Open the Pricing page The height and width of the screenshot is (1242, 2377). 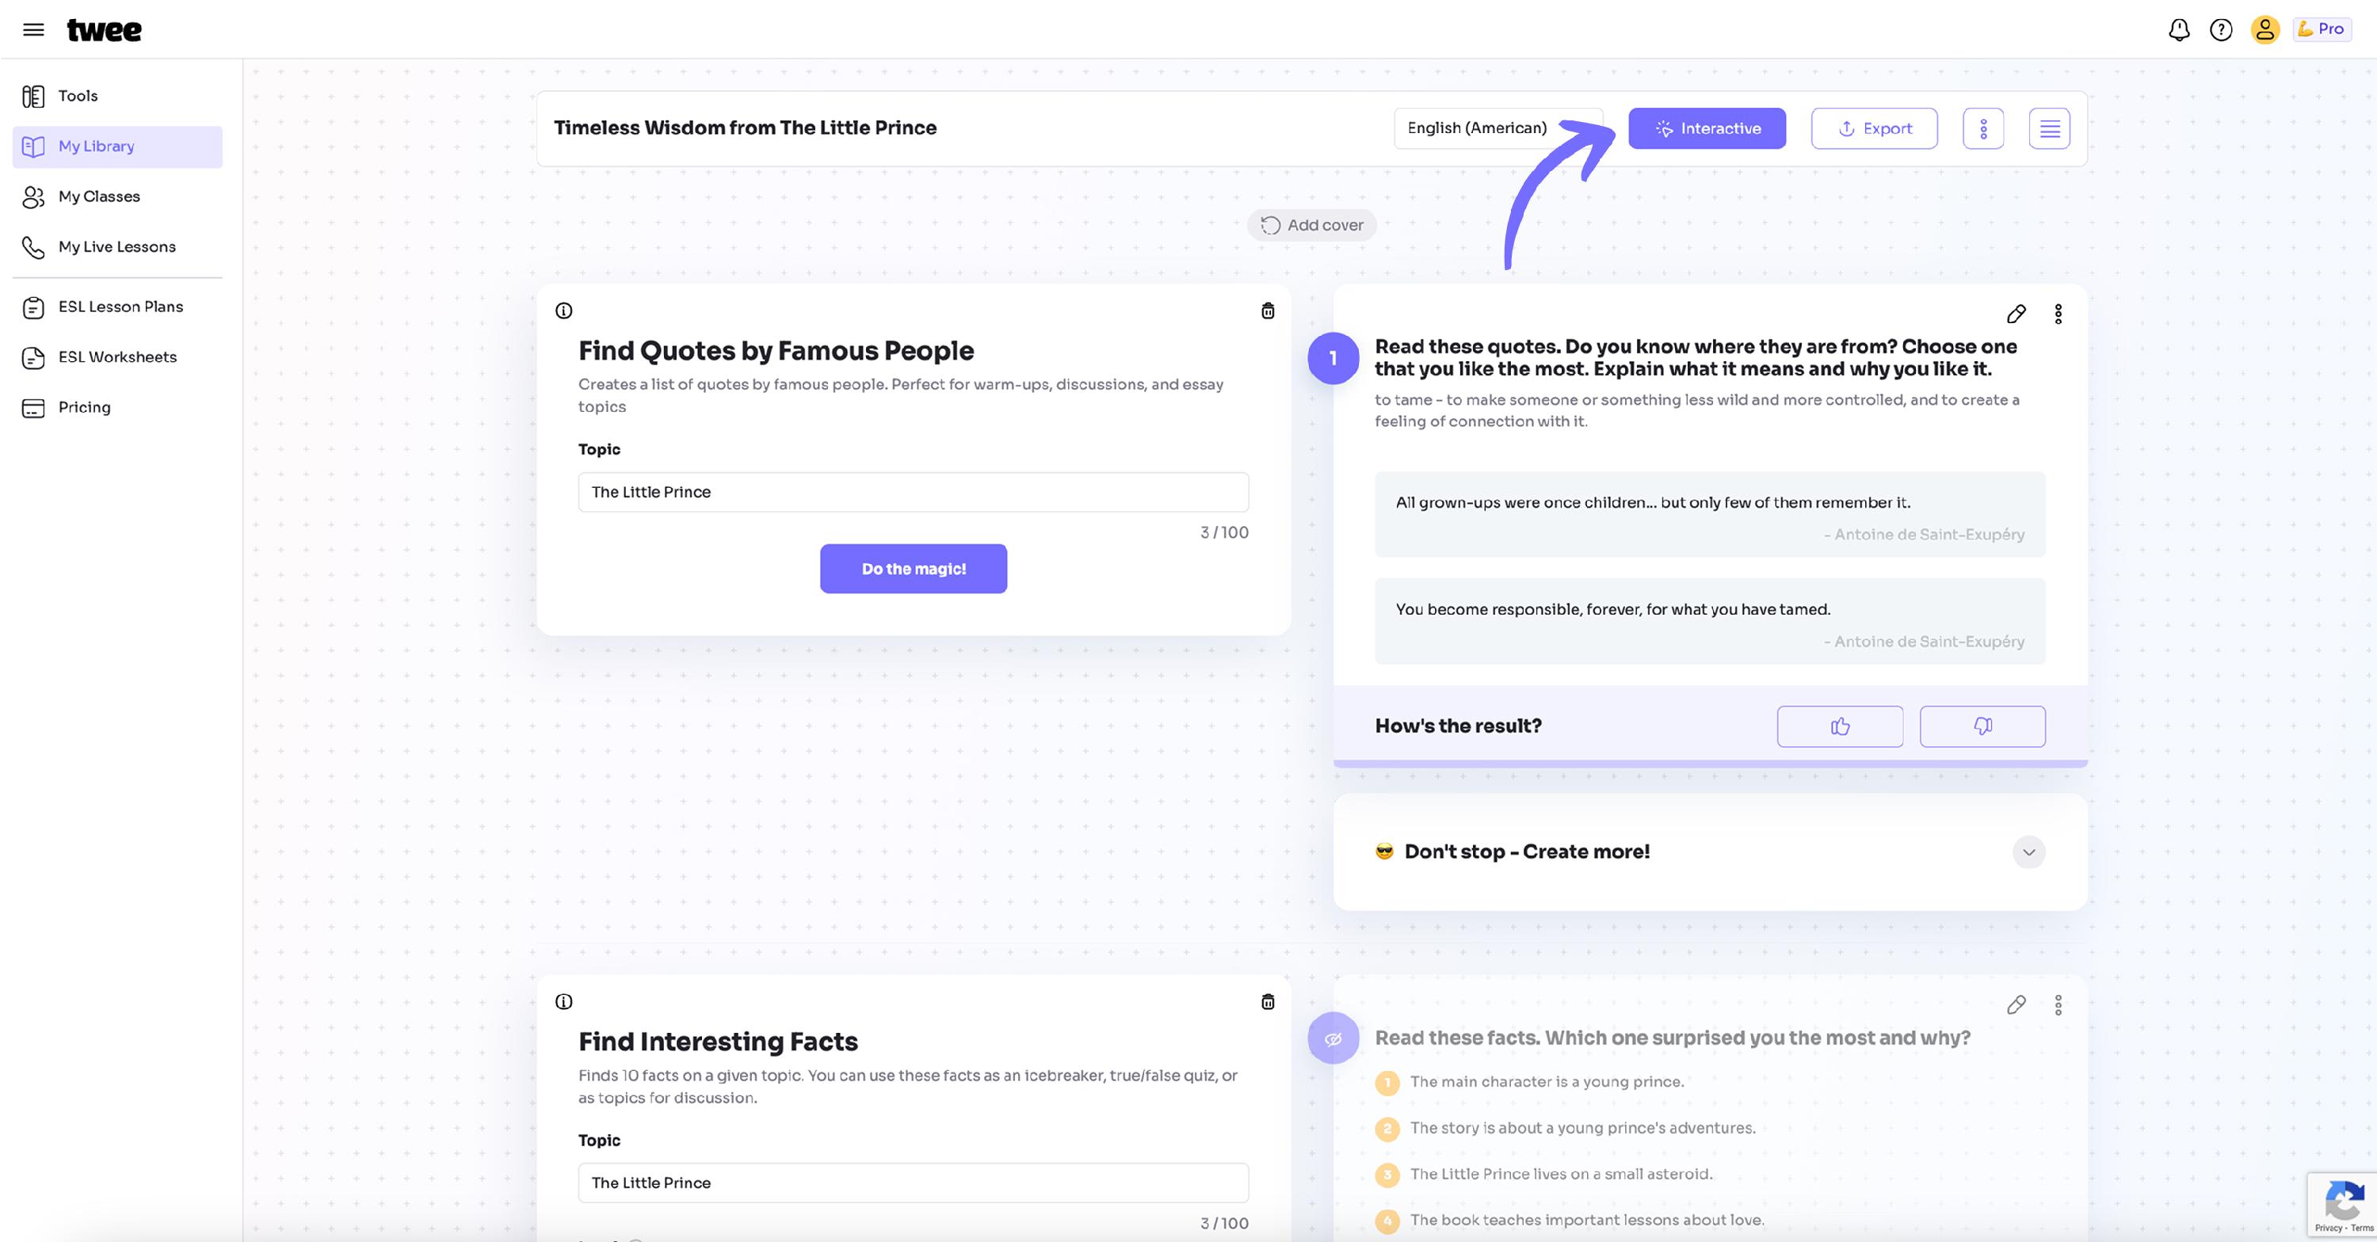tap(117, 408)
